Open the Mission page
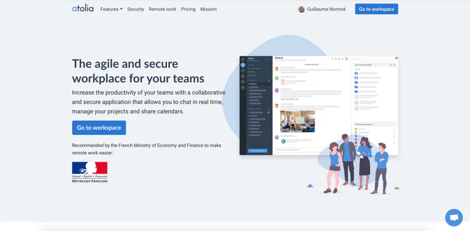The width and height of the screenshot is (470, 231). point(209,9)
